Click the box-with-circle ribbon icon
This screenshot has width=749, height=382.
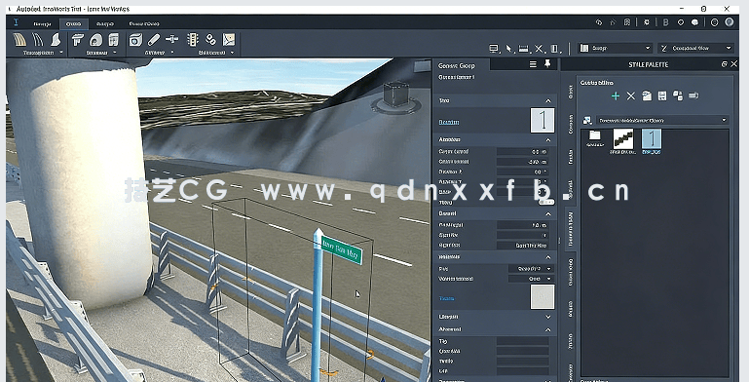click(x=135, y=40)
